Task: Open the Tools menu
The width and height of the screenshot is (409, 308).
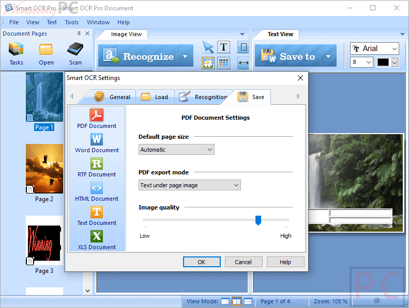Action: point(72,22)
